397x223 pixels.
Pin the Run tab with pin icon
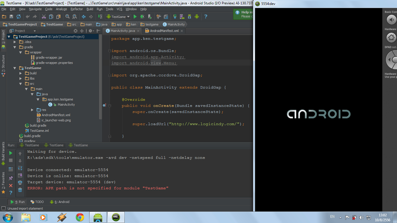tap(11, 178)
